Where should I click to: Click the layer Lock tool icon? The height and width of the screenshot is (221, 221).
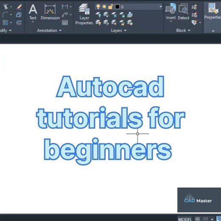(122, 14)
